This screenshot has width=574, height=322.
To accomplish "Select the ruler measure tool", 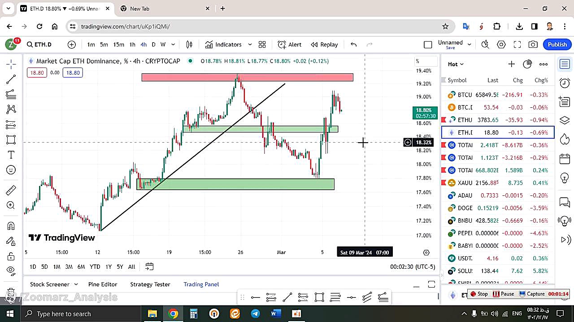I will tap(11, 190).
